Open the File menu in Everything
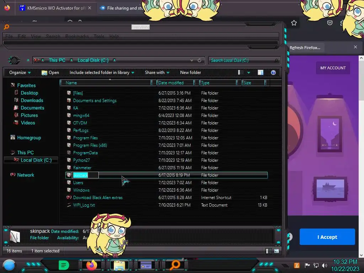Image resolution: width=364 pixels, height=273 pixels. pyautogui.click(x=9, y=37)
